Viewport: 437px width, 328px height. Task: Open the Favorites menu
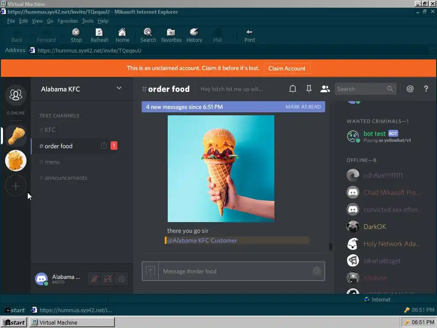(67, 21)
